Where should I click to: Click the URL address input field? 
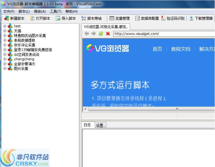pos(164,34)
